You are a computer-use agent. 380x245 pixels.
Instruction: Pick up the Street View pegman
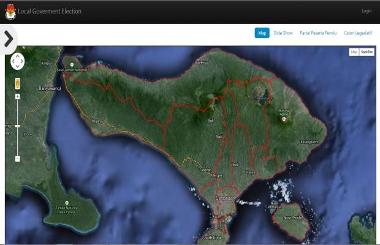(17, 83)
